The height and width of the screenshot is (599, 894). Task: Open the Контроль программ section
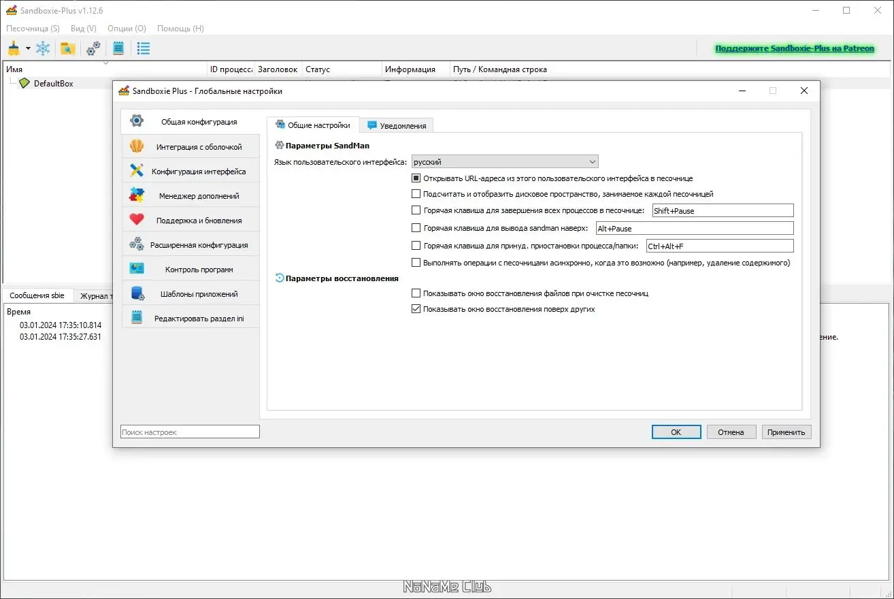coord(191,269)
